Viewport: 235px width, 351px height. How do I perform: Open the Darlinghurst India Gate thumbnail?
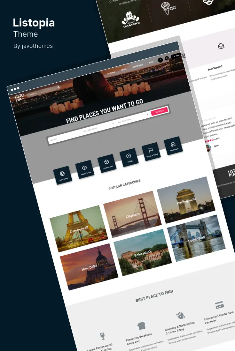point(186,200)
